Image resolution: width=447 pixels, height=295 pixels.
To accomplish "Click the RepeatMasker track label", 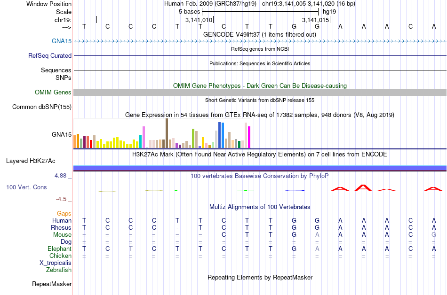I will coord(52,284).
